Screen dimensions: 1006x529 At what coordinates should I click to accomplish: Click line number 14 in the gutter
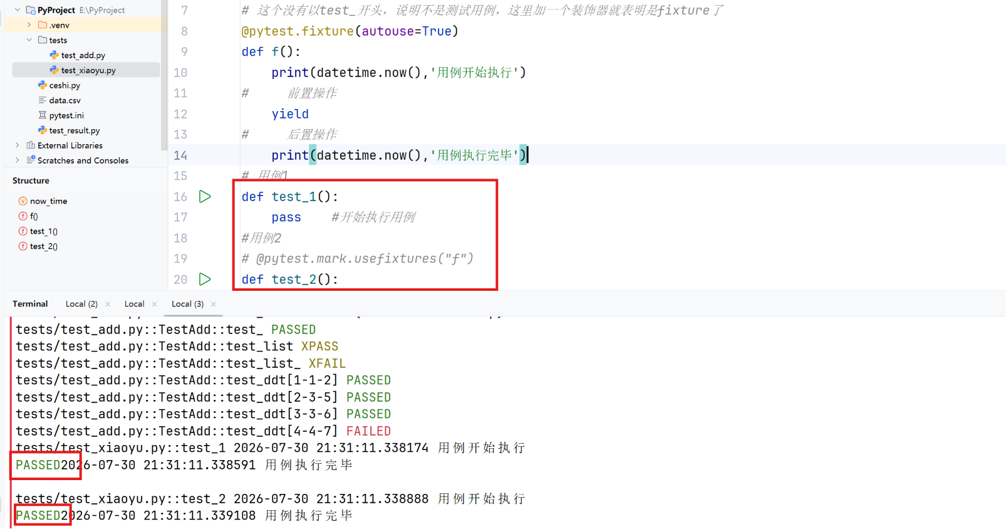180,155
